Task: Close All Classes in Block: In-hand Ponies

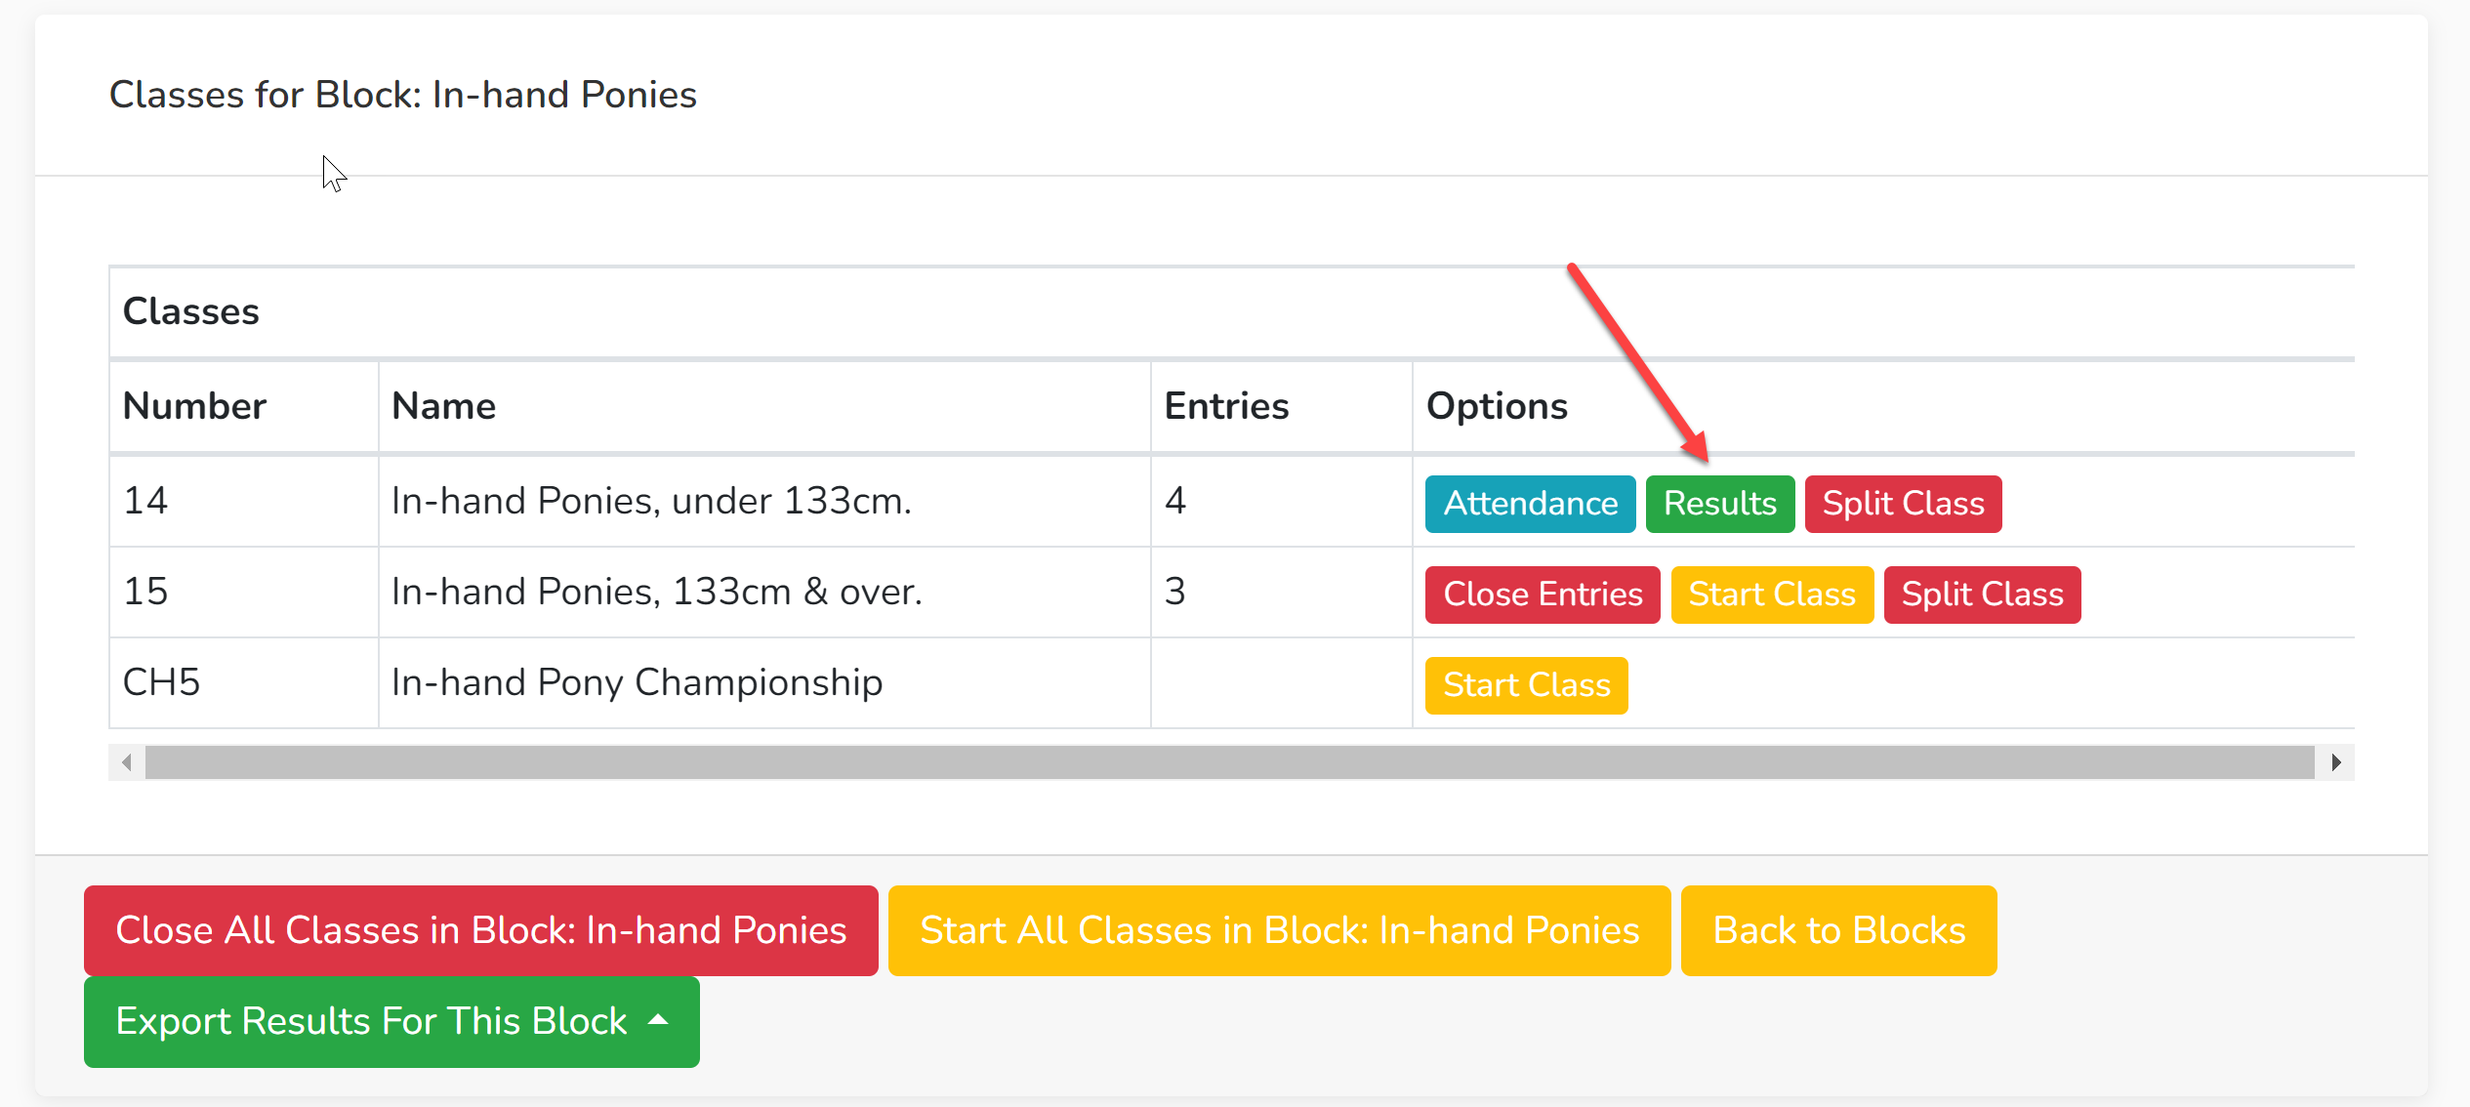Action: click(x=480, y=930)
